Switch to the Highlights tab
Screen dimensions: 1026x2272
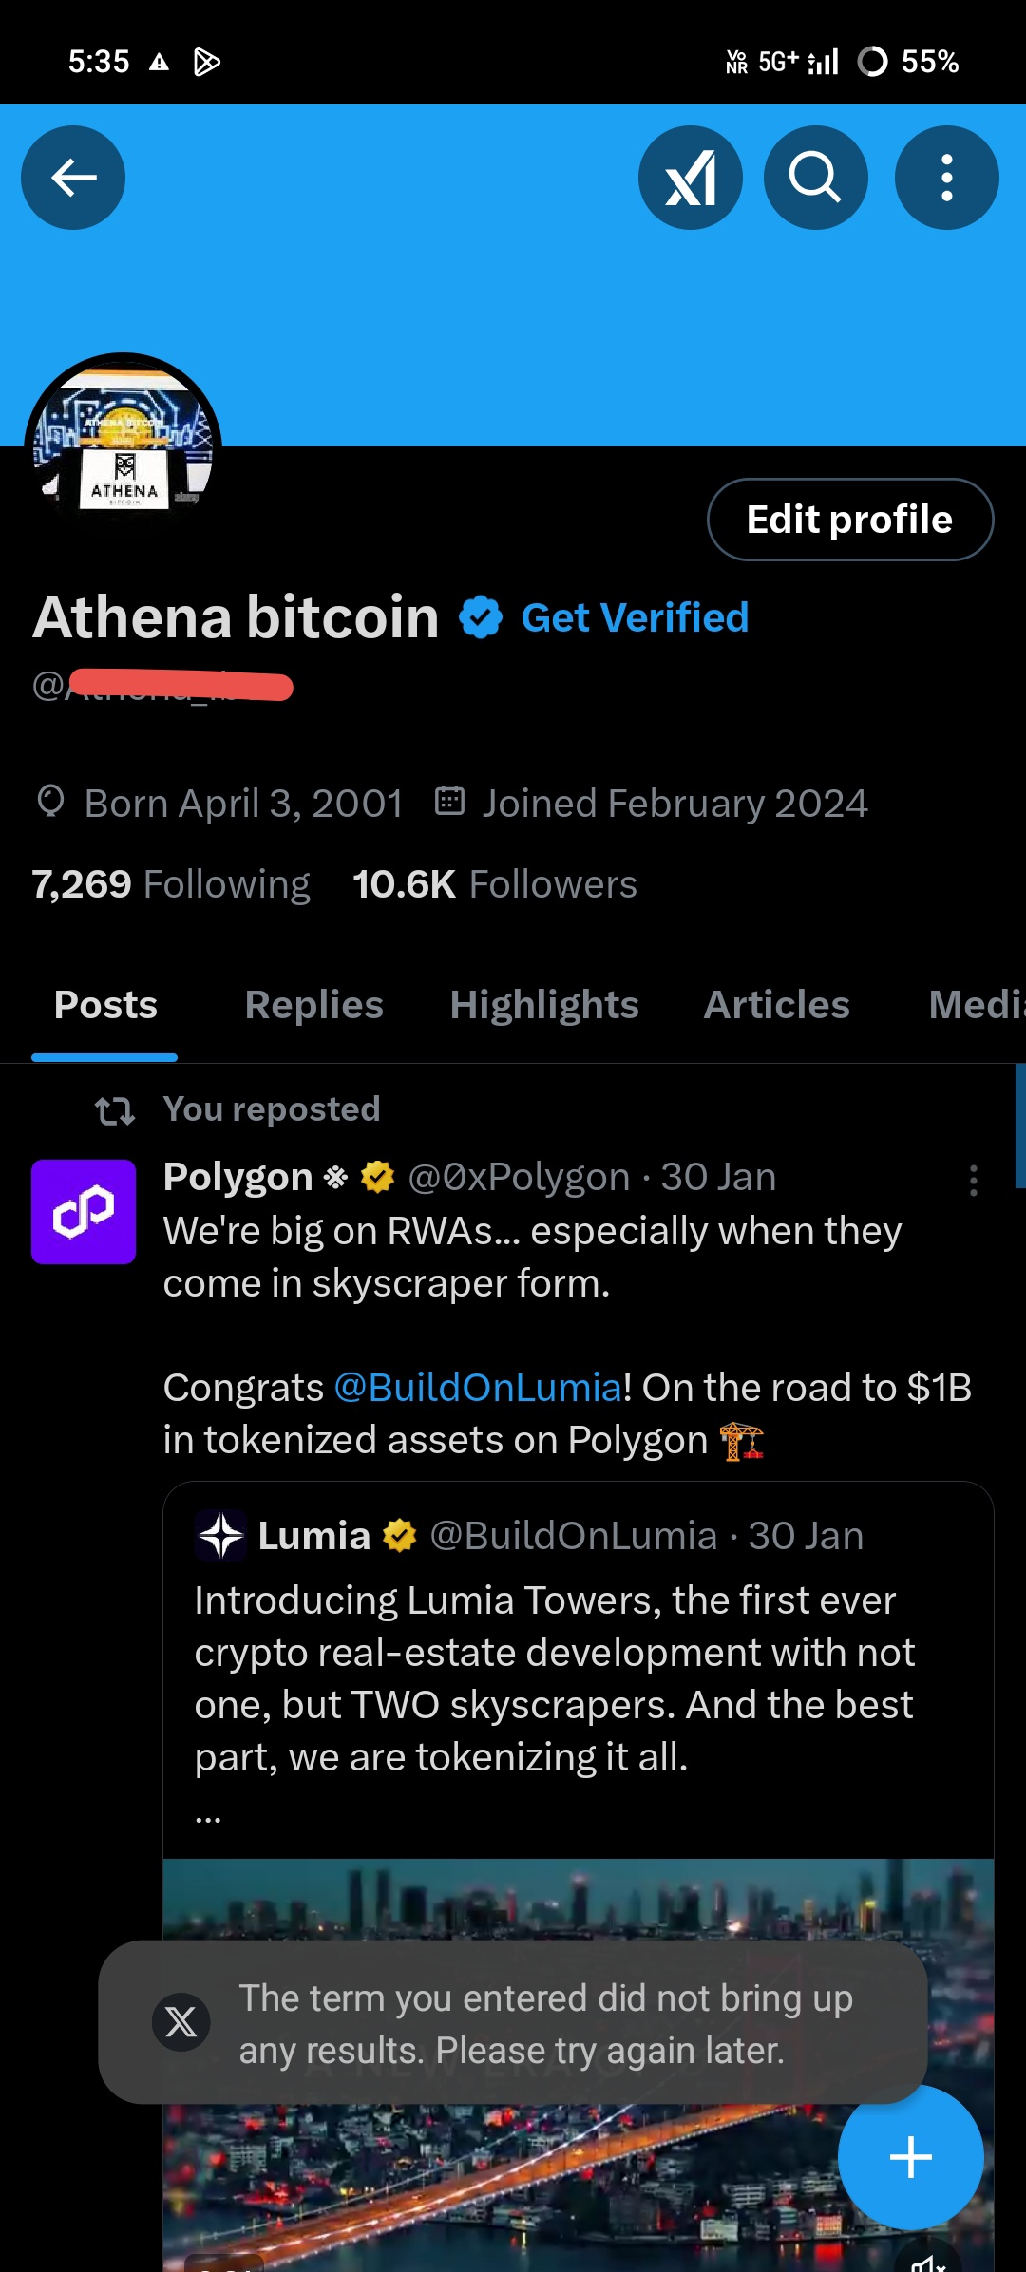pyautogui.click(x=544, y=1005)
